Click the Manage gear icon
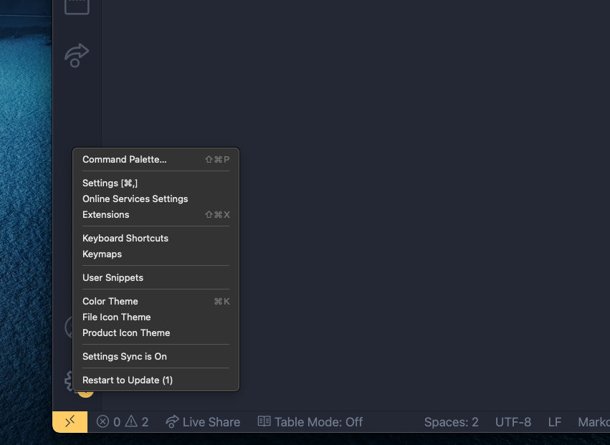 (69, 381)
